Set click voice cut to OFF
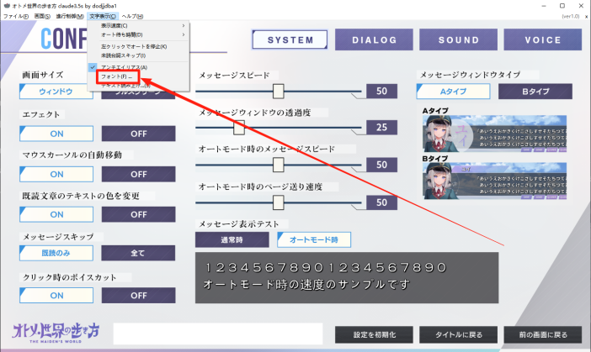 [x=139, y=295]
